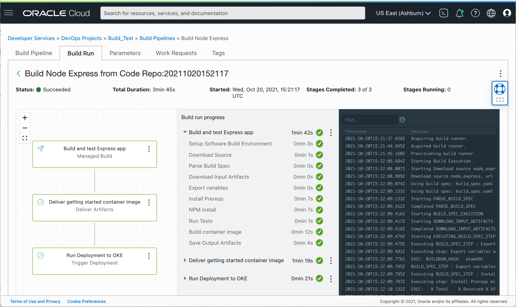
Task: Fit pipeline diagram to screen
Action: tap(25, 138)
